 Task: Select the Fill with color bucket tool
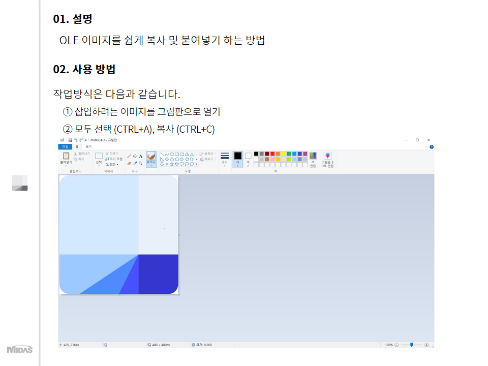[x=135, y=156]
